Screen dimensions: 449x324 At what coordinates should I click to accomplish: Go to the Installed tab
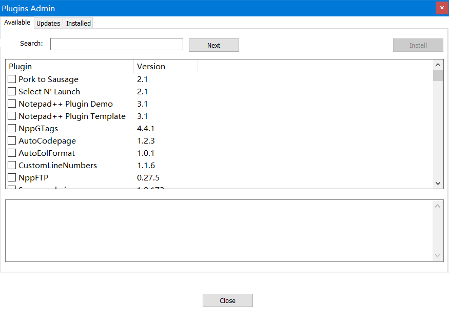[78, 23]
